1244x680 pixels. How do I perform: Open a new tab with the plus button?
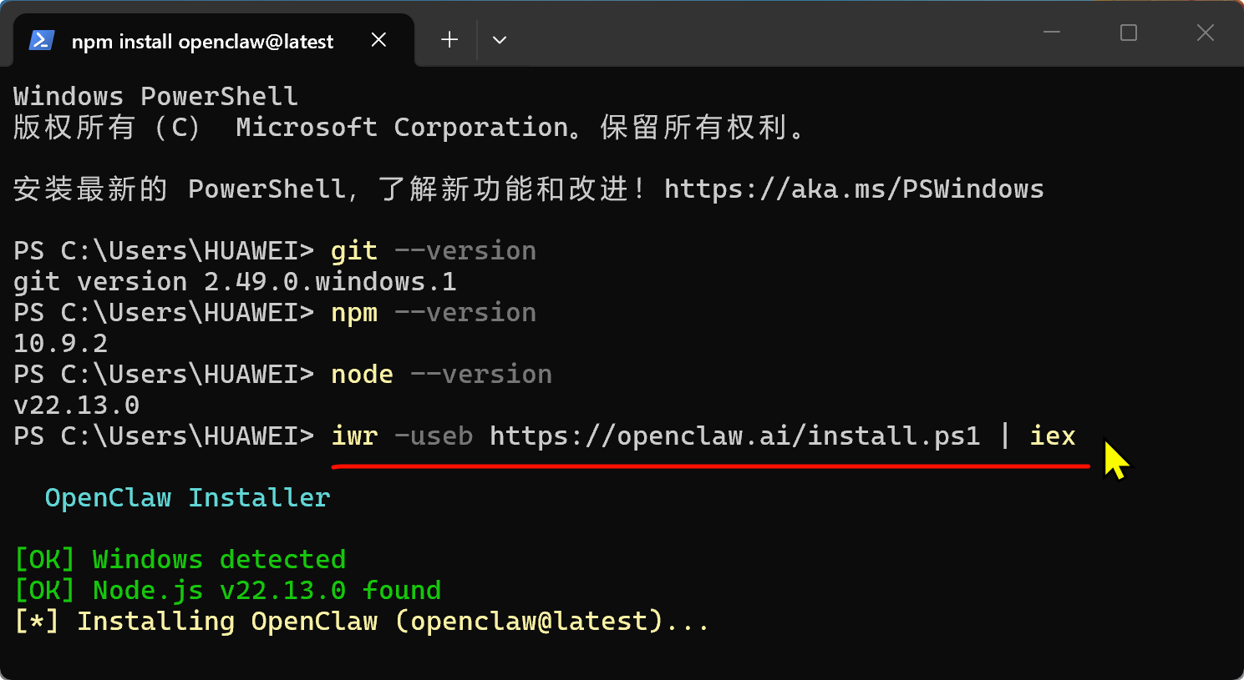(x=449, y=40)
